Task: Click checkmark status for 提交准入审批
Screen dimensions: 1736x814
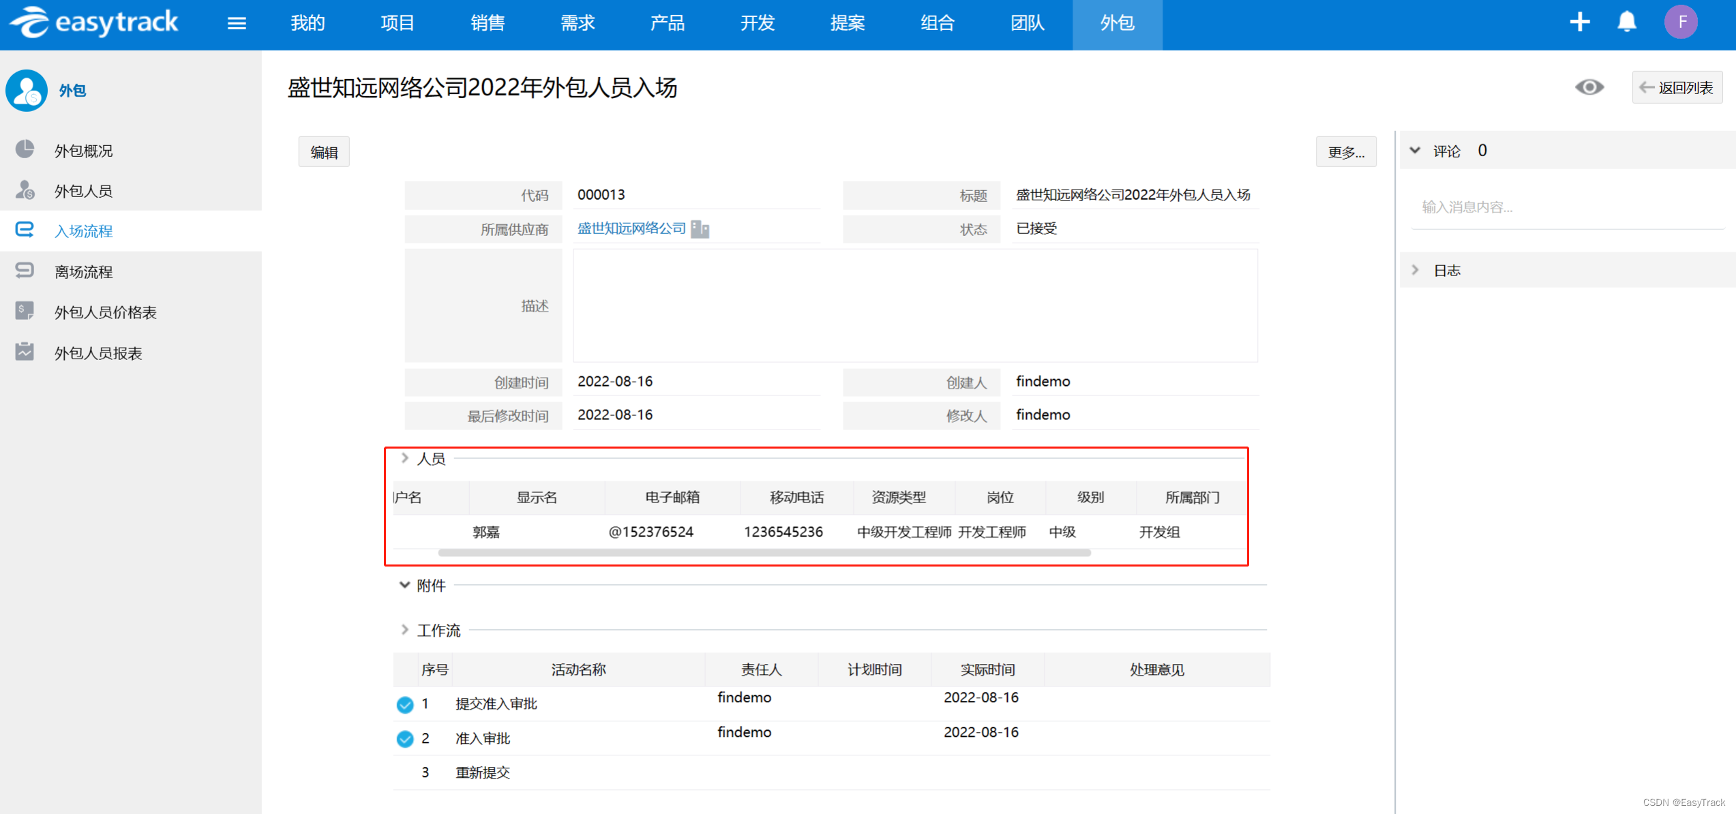Action: [x=405, y=704]
